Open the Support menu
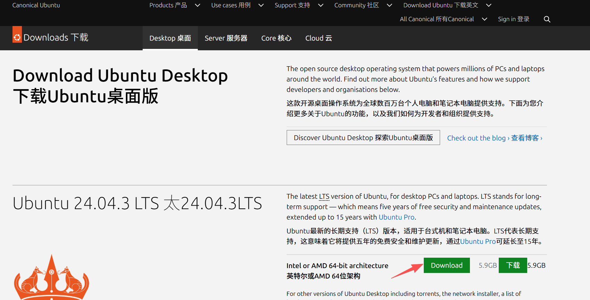This screenshot has width=590, height=300. pyautogui.click(x=292, y=5)
